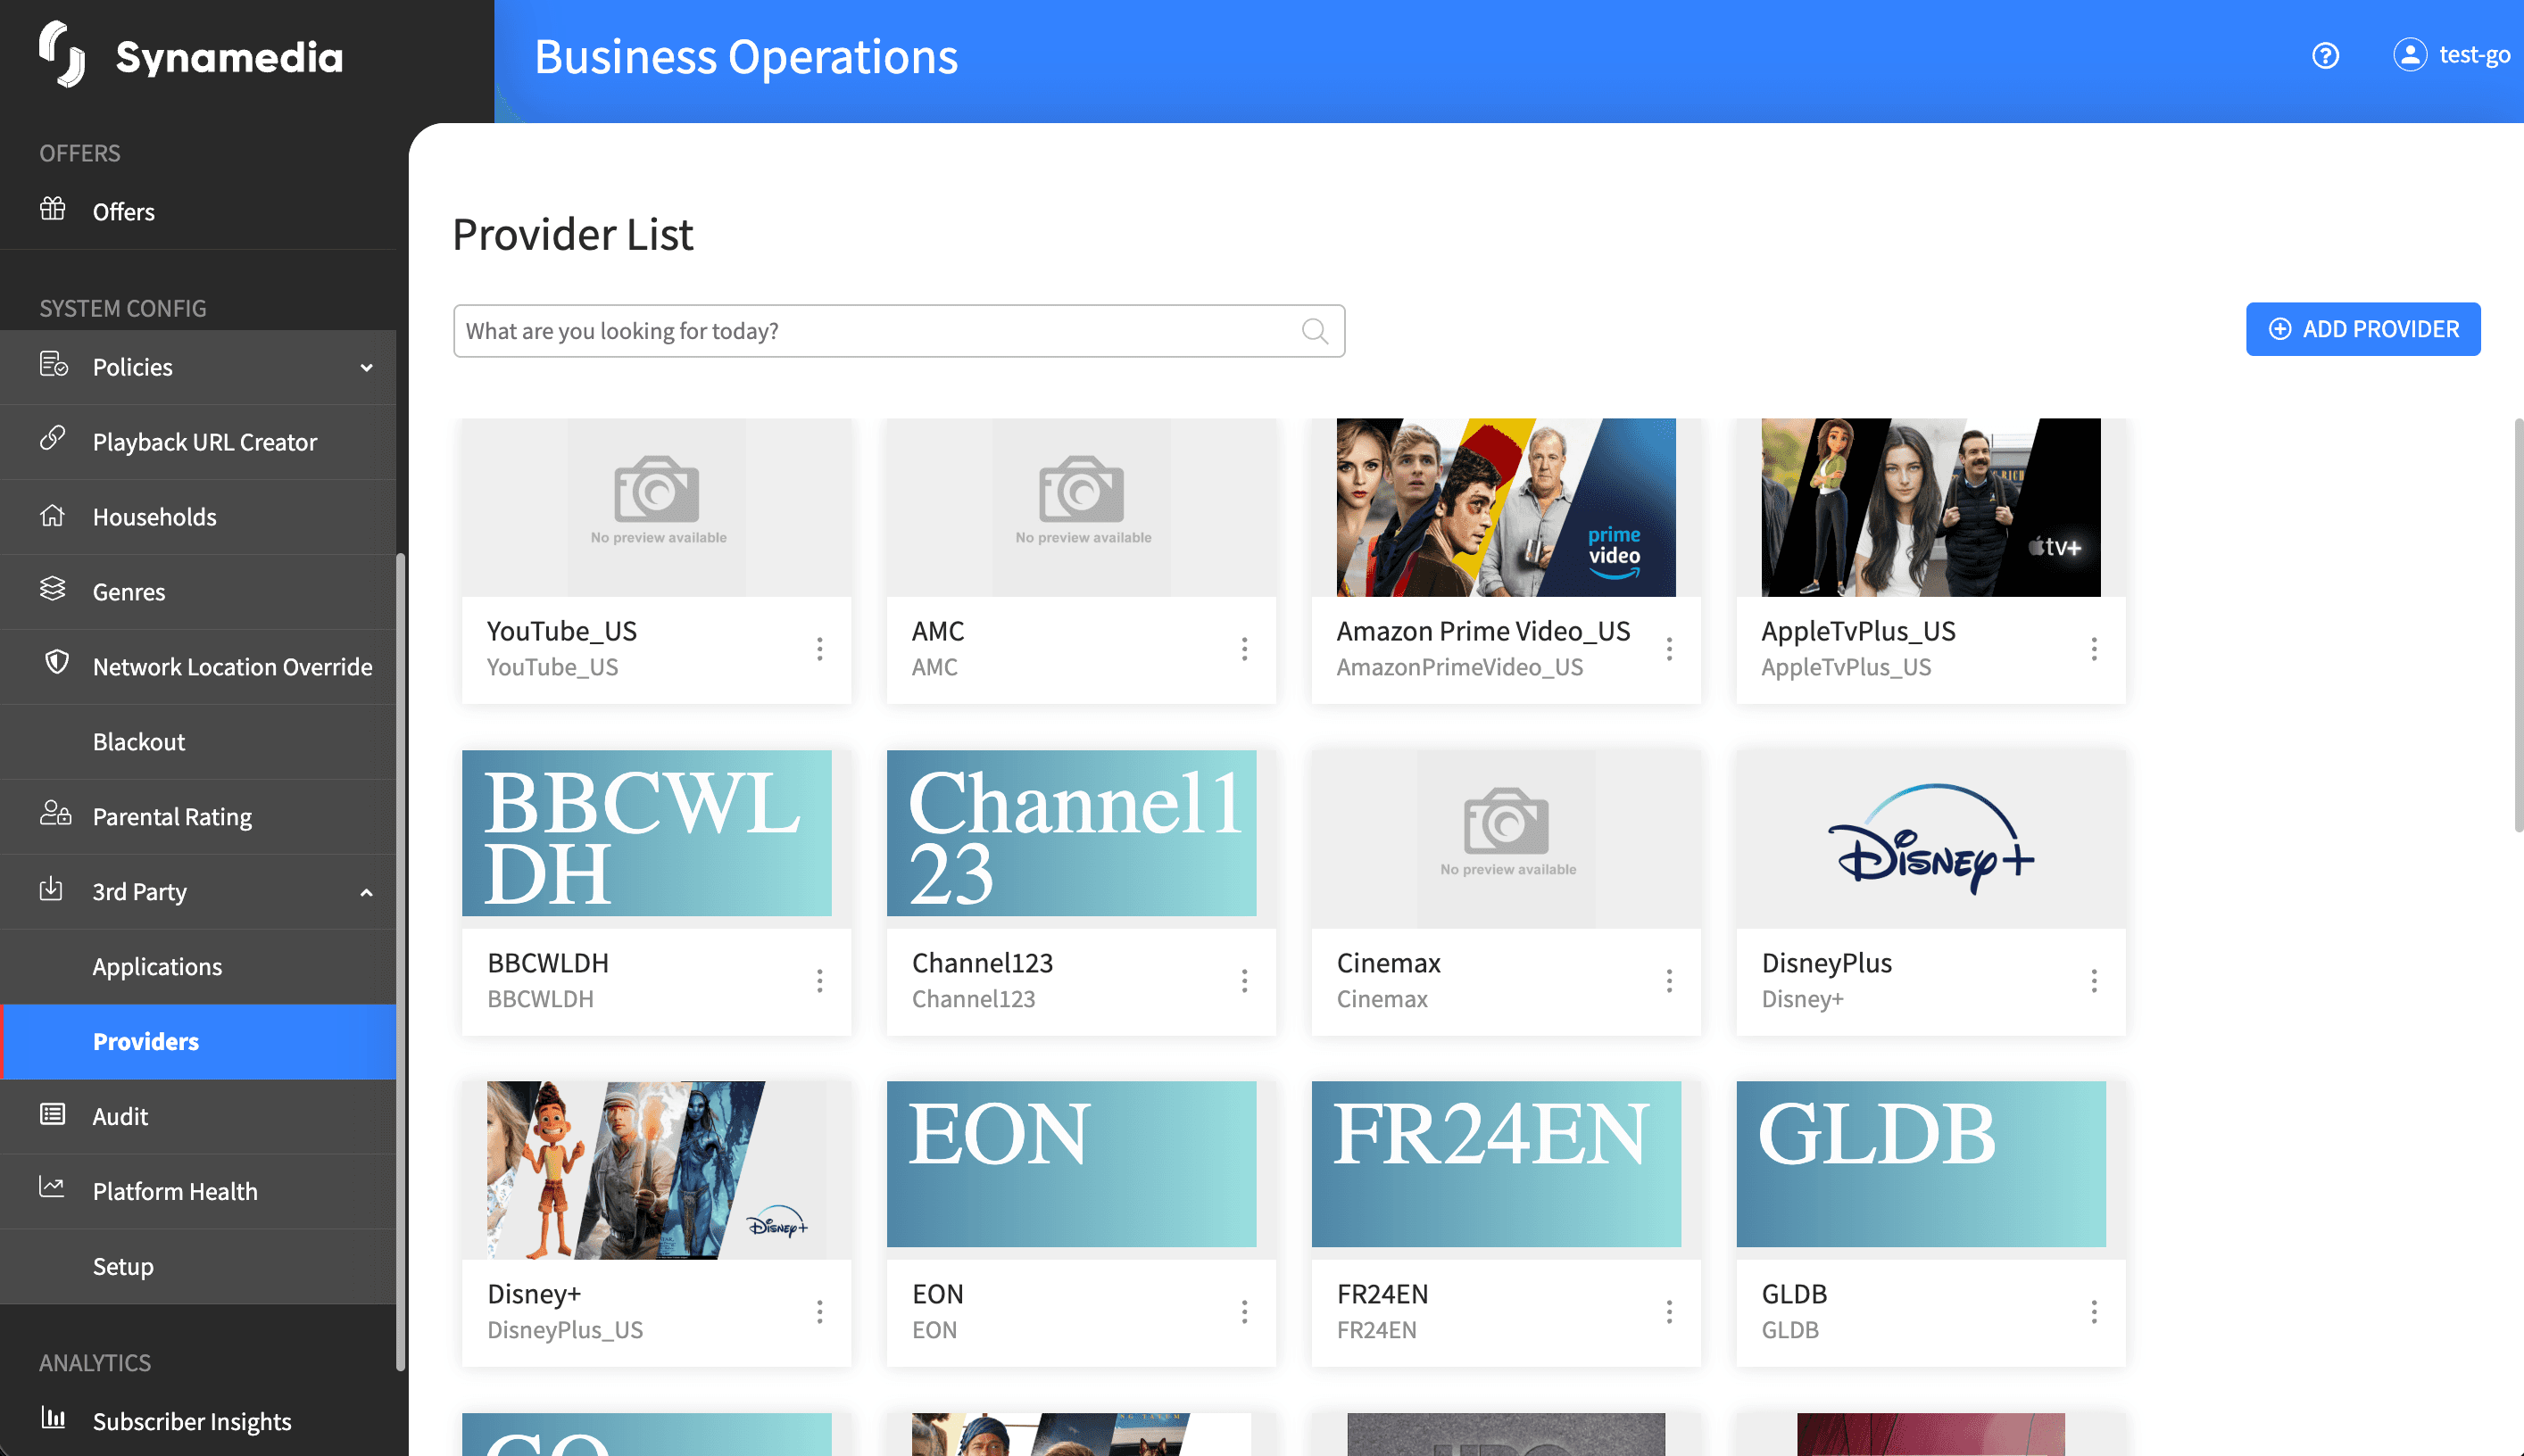
Task: Click the Disney+ logo thumbnail
Action: pyautogui.click(x=1930, y=839)
